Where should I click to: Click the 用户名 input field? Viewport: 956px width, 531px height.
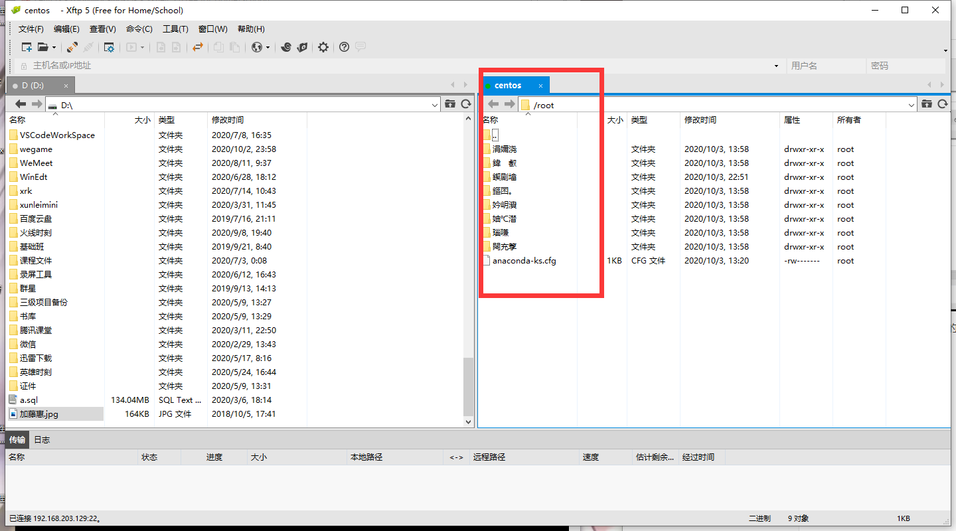(826, 66)
